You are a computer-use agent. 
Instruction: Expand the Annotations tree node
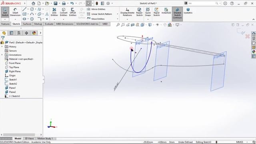[2, 55]
